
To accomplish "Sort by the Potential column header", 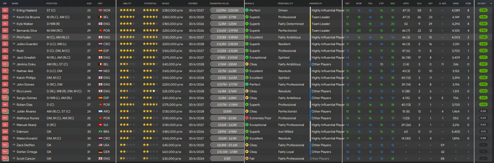I will tap(150, 3).
